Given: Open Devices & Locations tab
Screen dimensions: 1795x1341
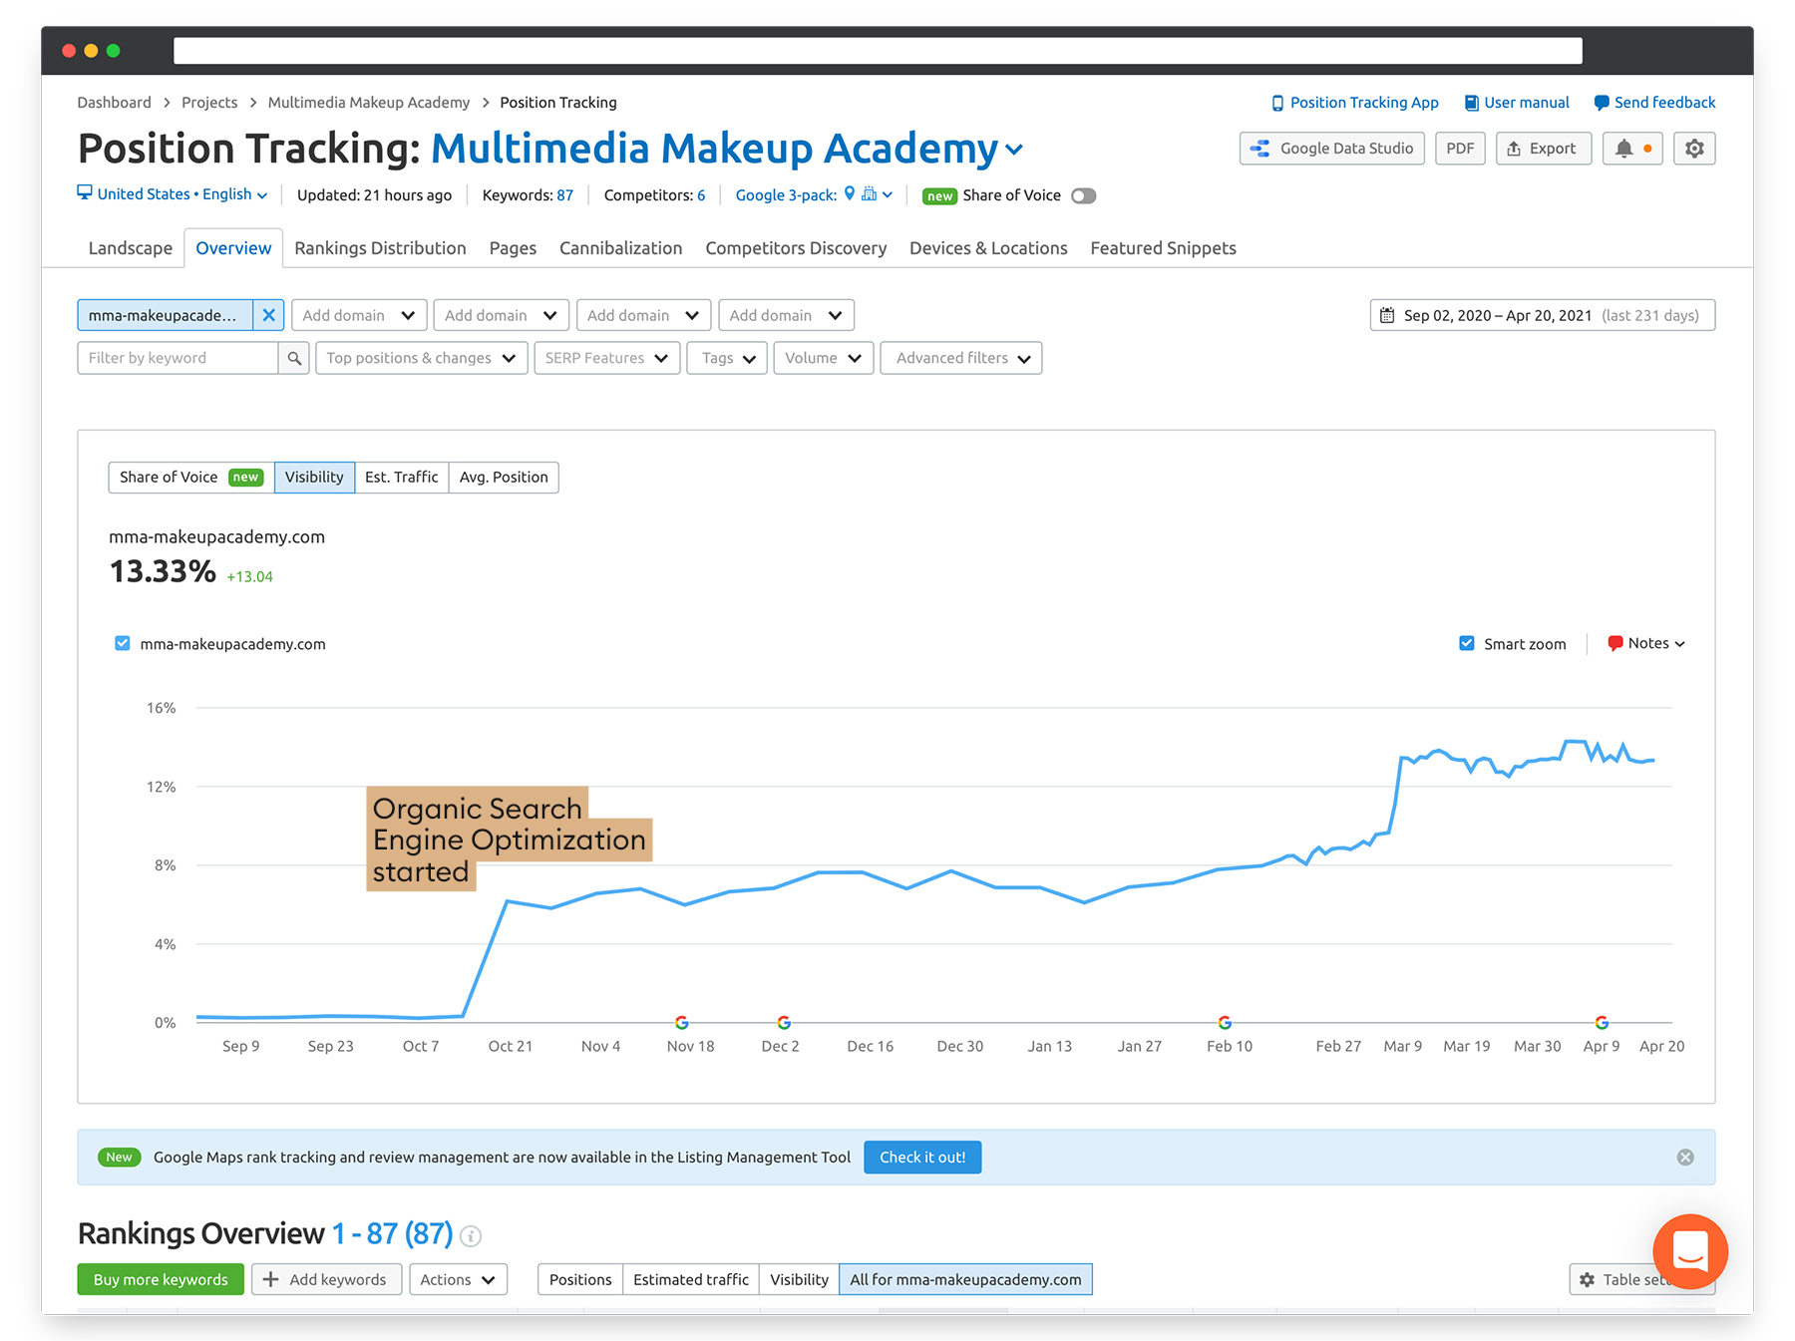Looking at the screenshot, I should point(988,248).
